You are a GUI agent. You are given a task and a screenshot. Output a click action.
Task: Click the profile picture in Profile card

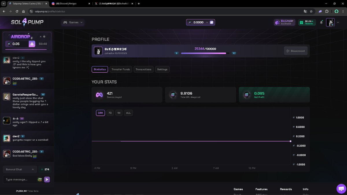click(98, 51)
